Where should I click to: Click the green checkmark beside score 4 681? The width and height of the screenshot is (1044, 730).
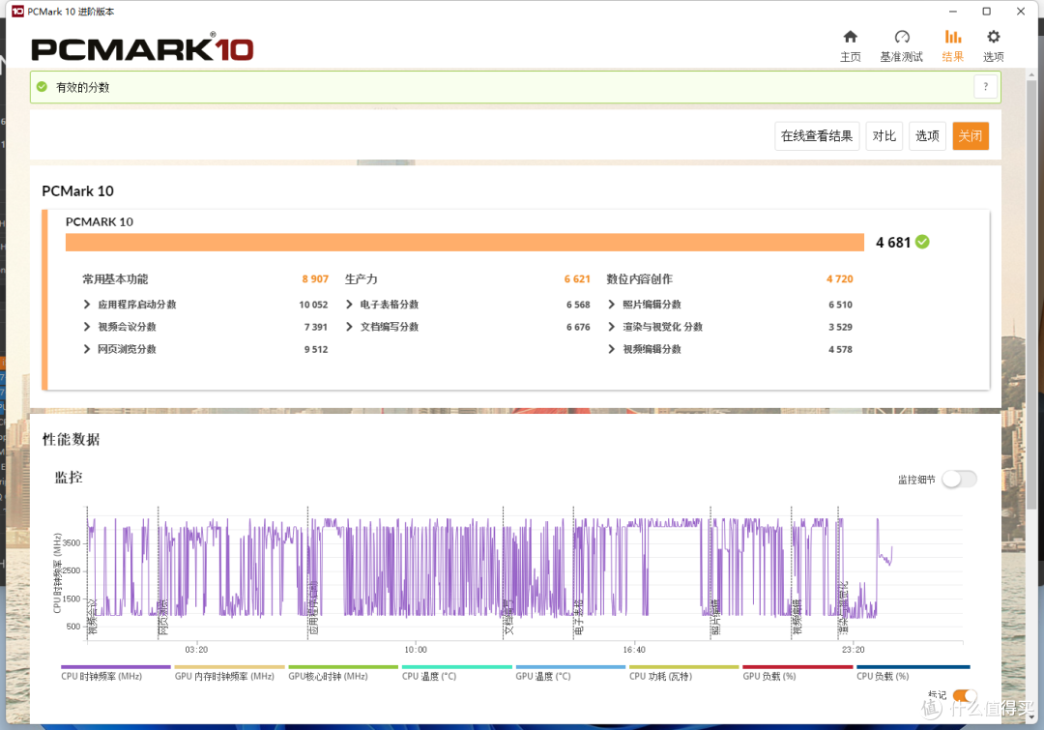(922, 242)
